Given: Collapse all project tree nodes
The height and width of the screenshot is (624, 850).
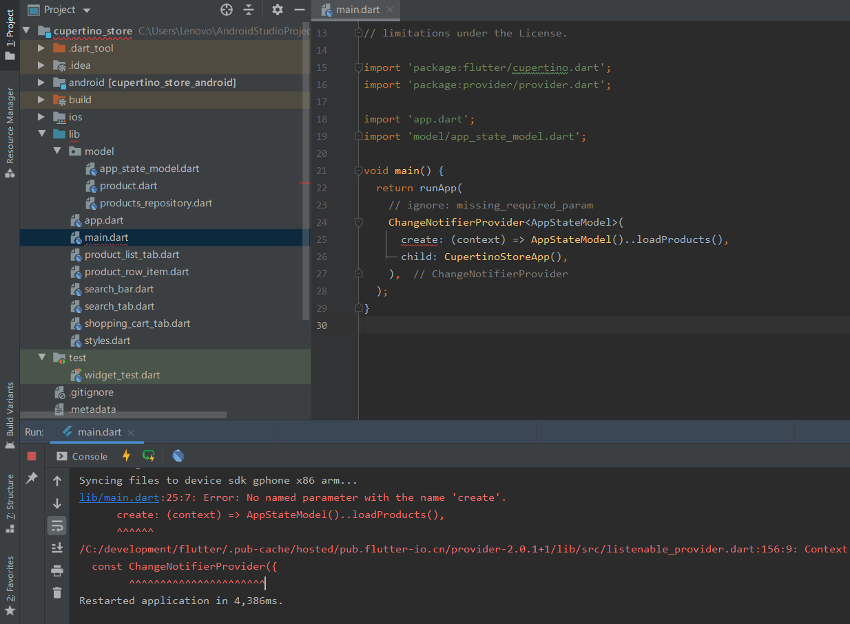Looking at the screenshot, I should coord(249,10).
